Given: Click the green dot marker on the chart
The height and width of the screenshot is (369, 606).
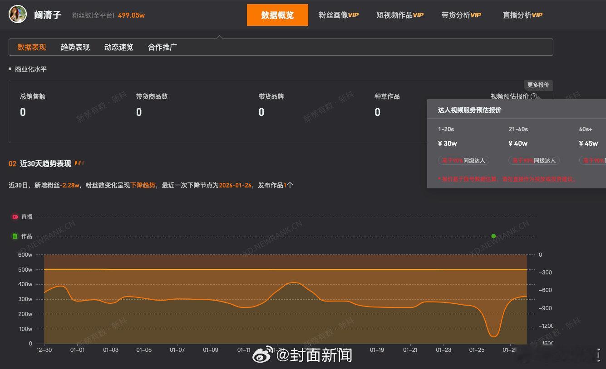Looking at the screenshot, I should click(x=493, y=236).
